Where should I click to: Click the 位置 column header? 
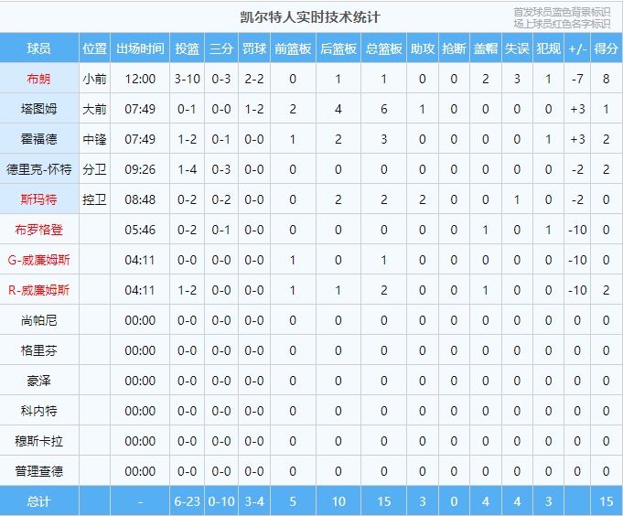94,48
